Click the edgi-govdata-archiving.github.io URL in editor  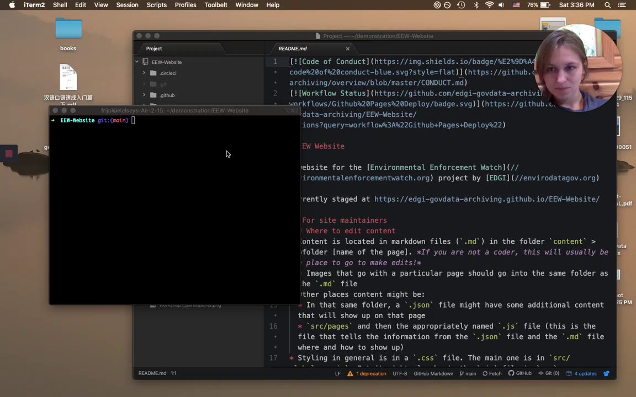point(487,199)
